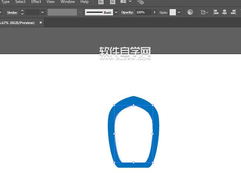Click the arrange documents layout icon
This screenshot has height=183, width=241.
tap(123, 2)
